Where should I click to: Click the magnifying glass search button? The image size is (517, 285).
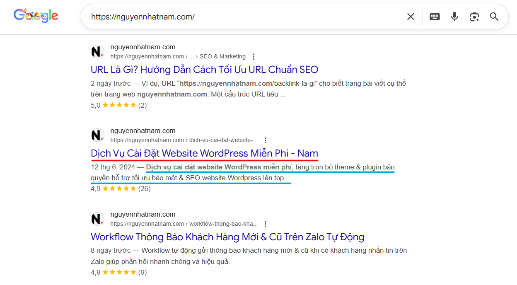pyautogui.click(x=494, y=17)
